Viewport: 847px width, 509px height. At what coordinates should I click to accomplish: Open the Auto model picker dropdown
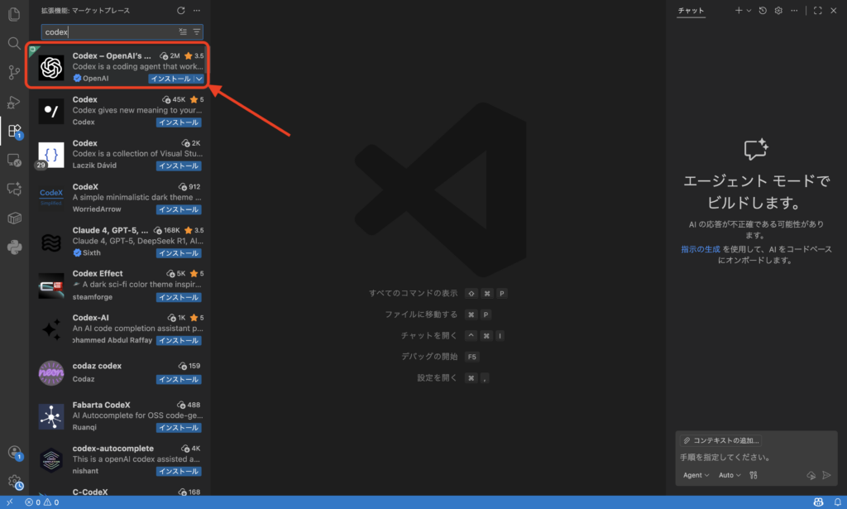coord(730,475)
